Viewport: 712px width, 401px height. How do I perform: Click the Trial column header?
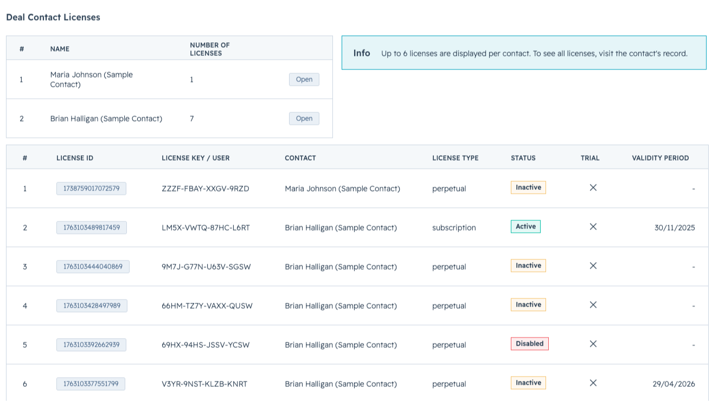point(590,158)
